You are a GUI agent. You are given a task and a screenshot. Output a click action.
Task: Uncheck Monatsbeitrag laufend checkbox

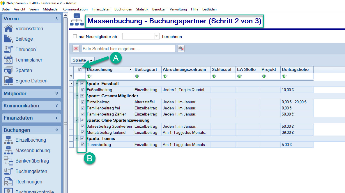[x=82, y=132]
